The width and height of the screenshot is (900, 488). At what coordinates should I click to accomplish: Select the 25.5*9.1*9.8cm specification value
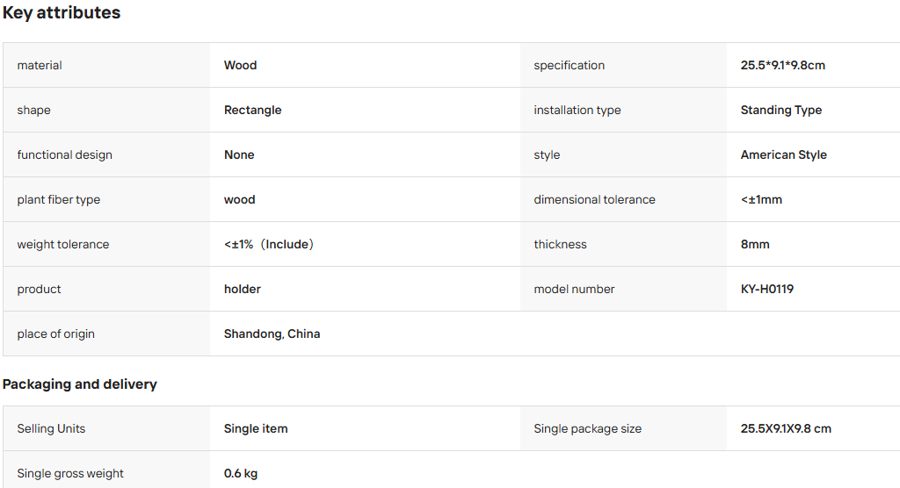pos(782,65)
